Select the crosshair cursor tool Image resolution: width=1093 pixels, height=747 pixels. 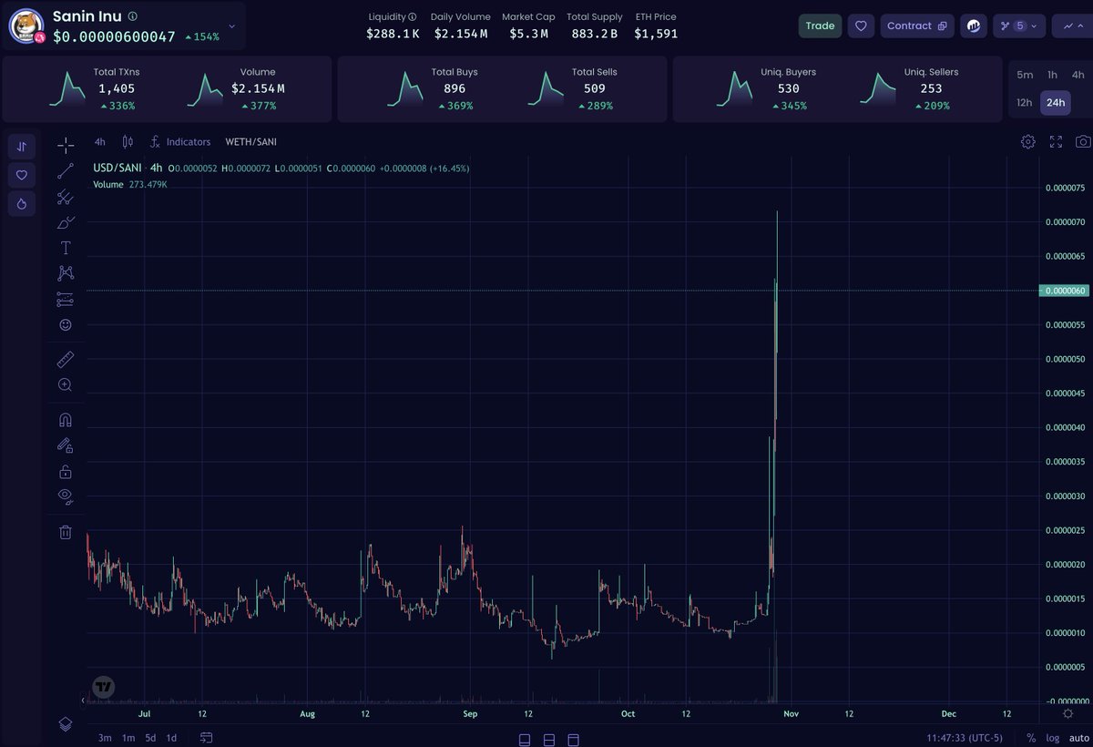click(x=66, y=146)
